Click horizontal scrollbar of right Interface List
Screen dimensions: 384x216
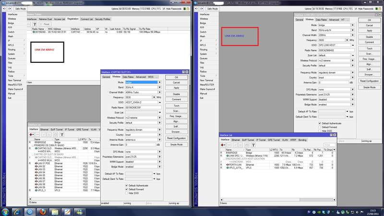[277, 200]
